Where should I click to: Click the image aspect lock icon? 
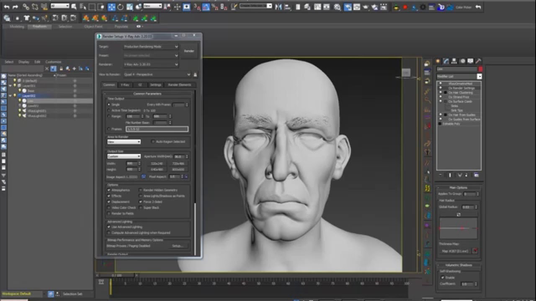144,176
